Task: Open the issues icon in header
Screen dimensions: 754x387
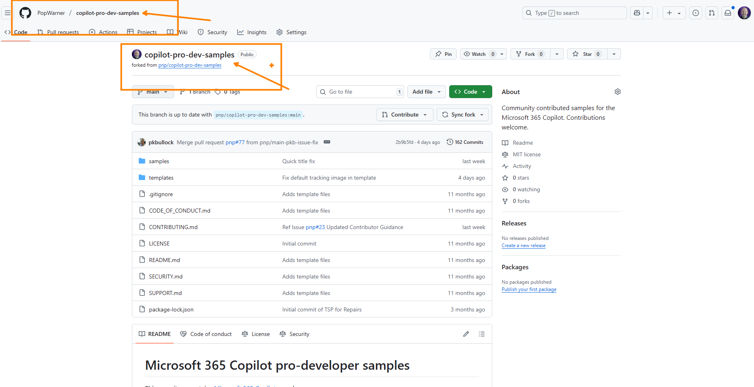Action: click(x=696, y=13)
